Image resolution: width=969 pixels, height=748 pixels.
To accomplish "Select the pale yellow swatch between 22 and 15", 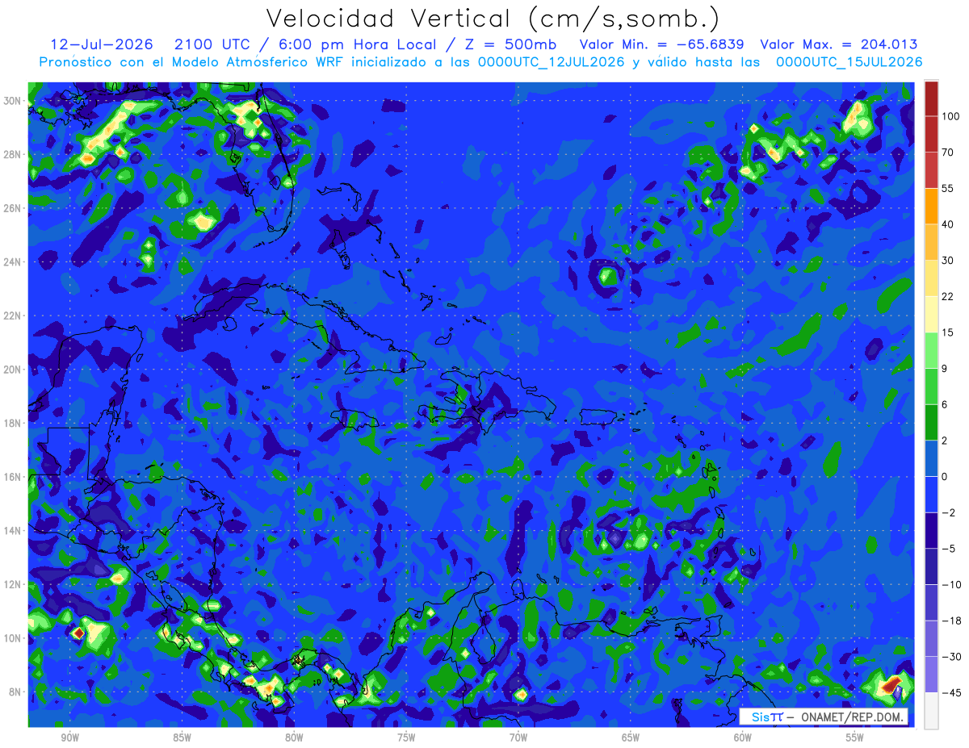I will (931, 314).
